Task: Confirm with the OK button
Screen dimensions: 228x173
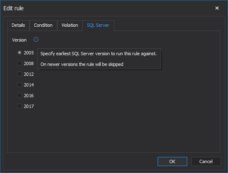Action: click(x=172, y=161)
